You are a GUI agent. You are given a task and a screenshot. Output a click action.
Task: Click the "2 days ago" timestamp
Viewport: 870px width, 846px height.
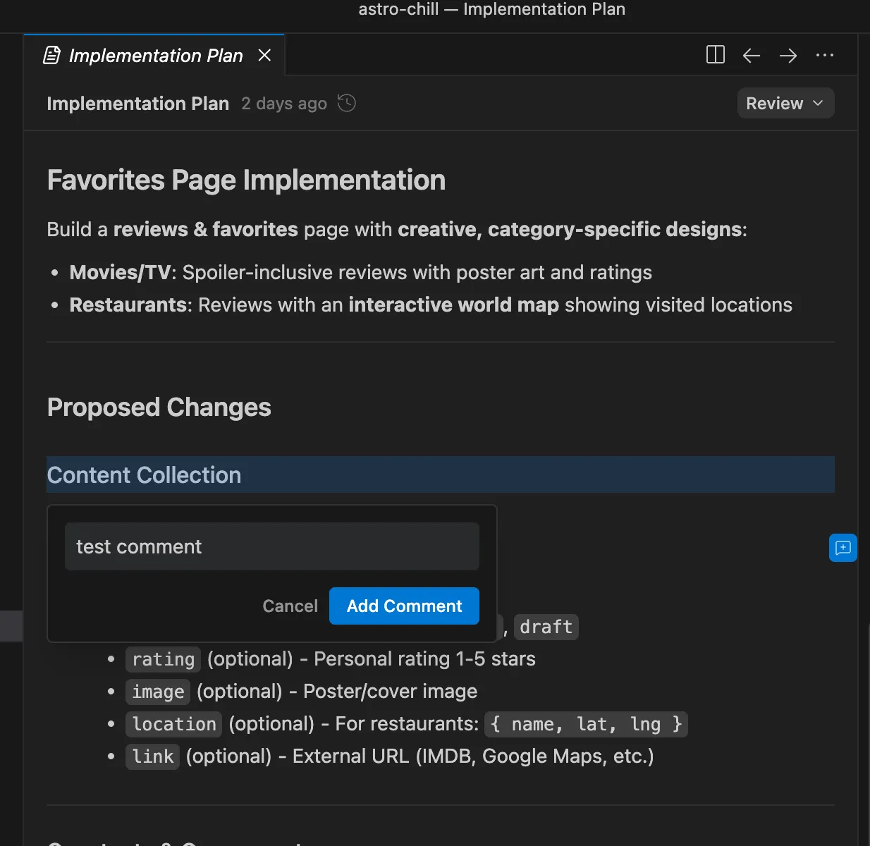coord(283,104)
